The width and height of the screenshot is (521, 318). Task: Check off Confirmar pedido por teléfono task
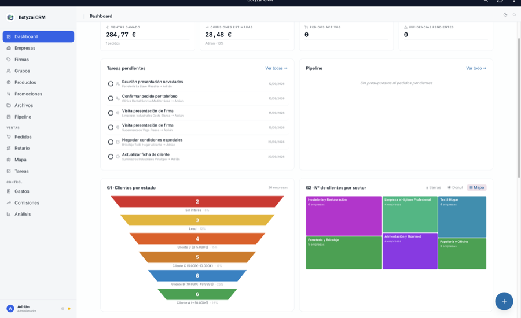tap(111, 99)
